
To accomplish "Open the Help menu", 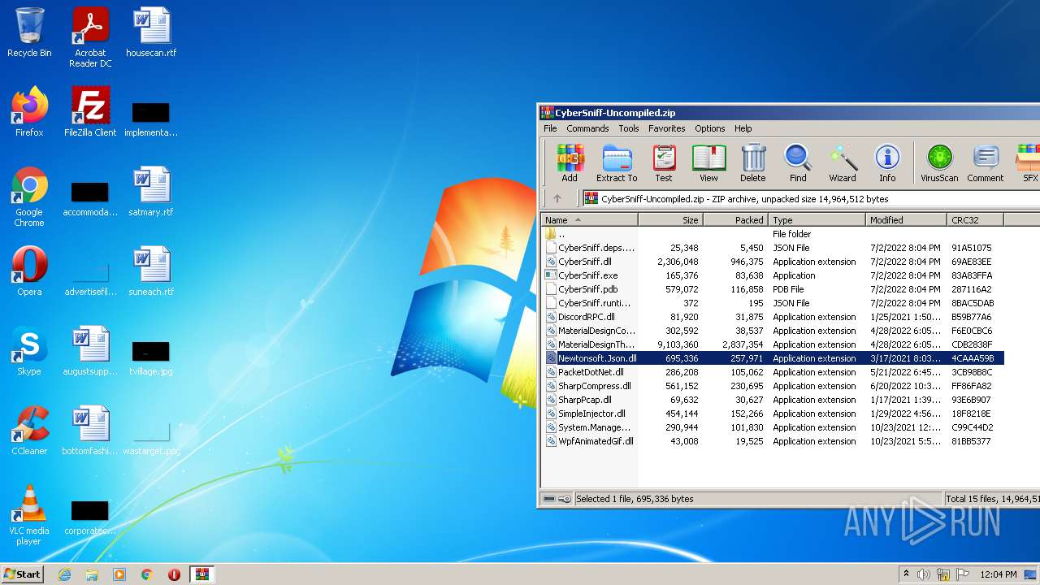I will pos(743,128).
